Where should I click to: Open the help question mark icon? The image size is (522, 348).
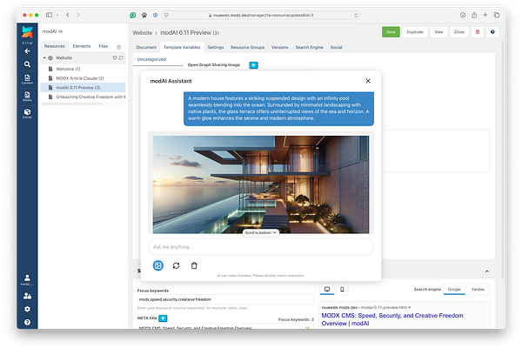pos(27,322)
